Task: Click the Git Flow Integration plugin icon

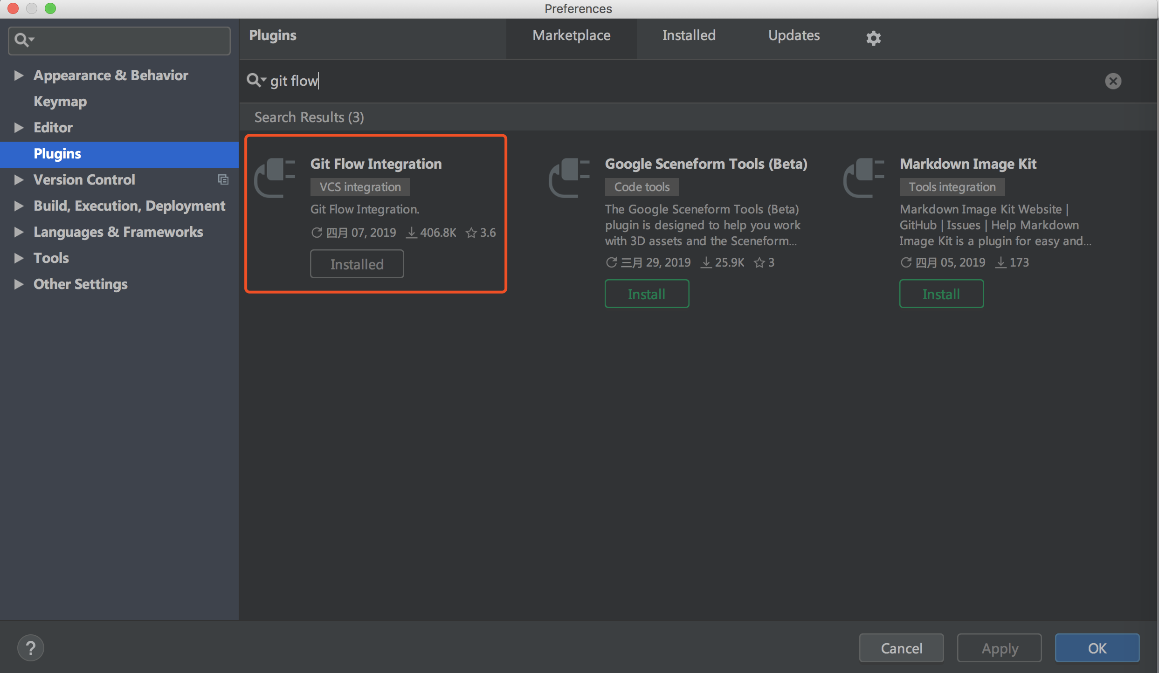Action: 275,178
